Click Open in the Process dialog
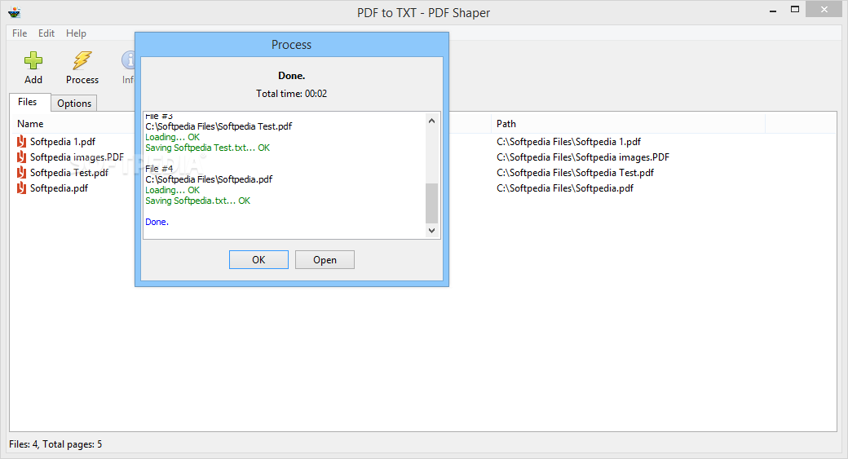The image size is (848, 459). point(325,259)
